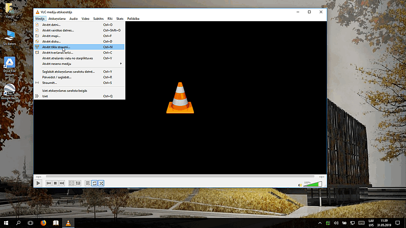Viewport: 406px width, 228px height.
Task: Click the Play button in VLC
Action: 38,183
